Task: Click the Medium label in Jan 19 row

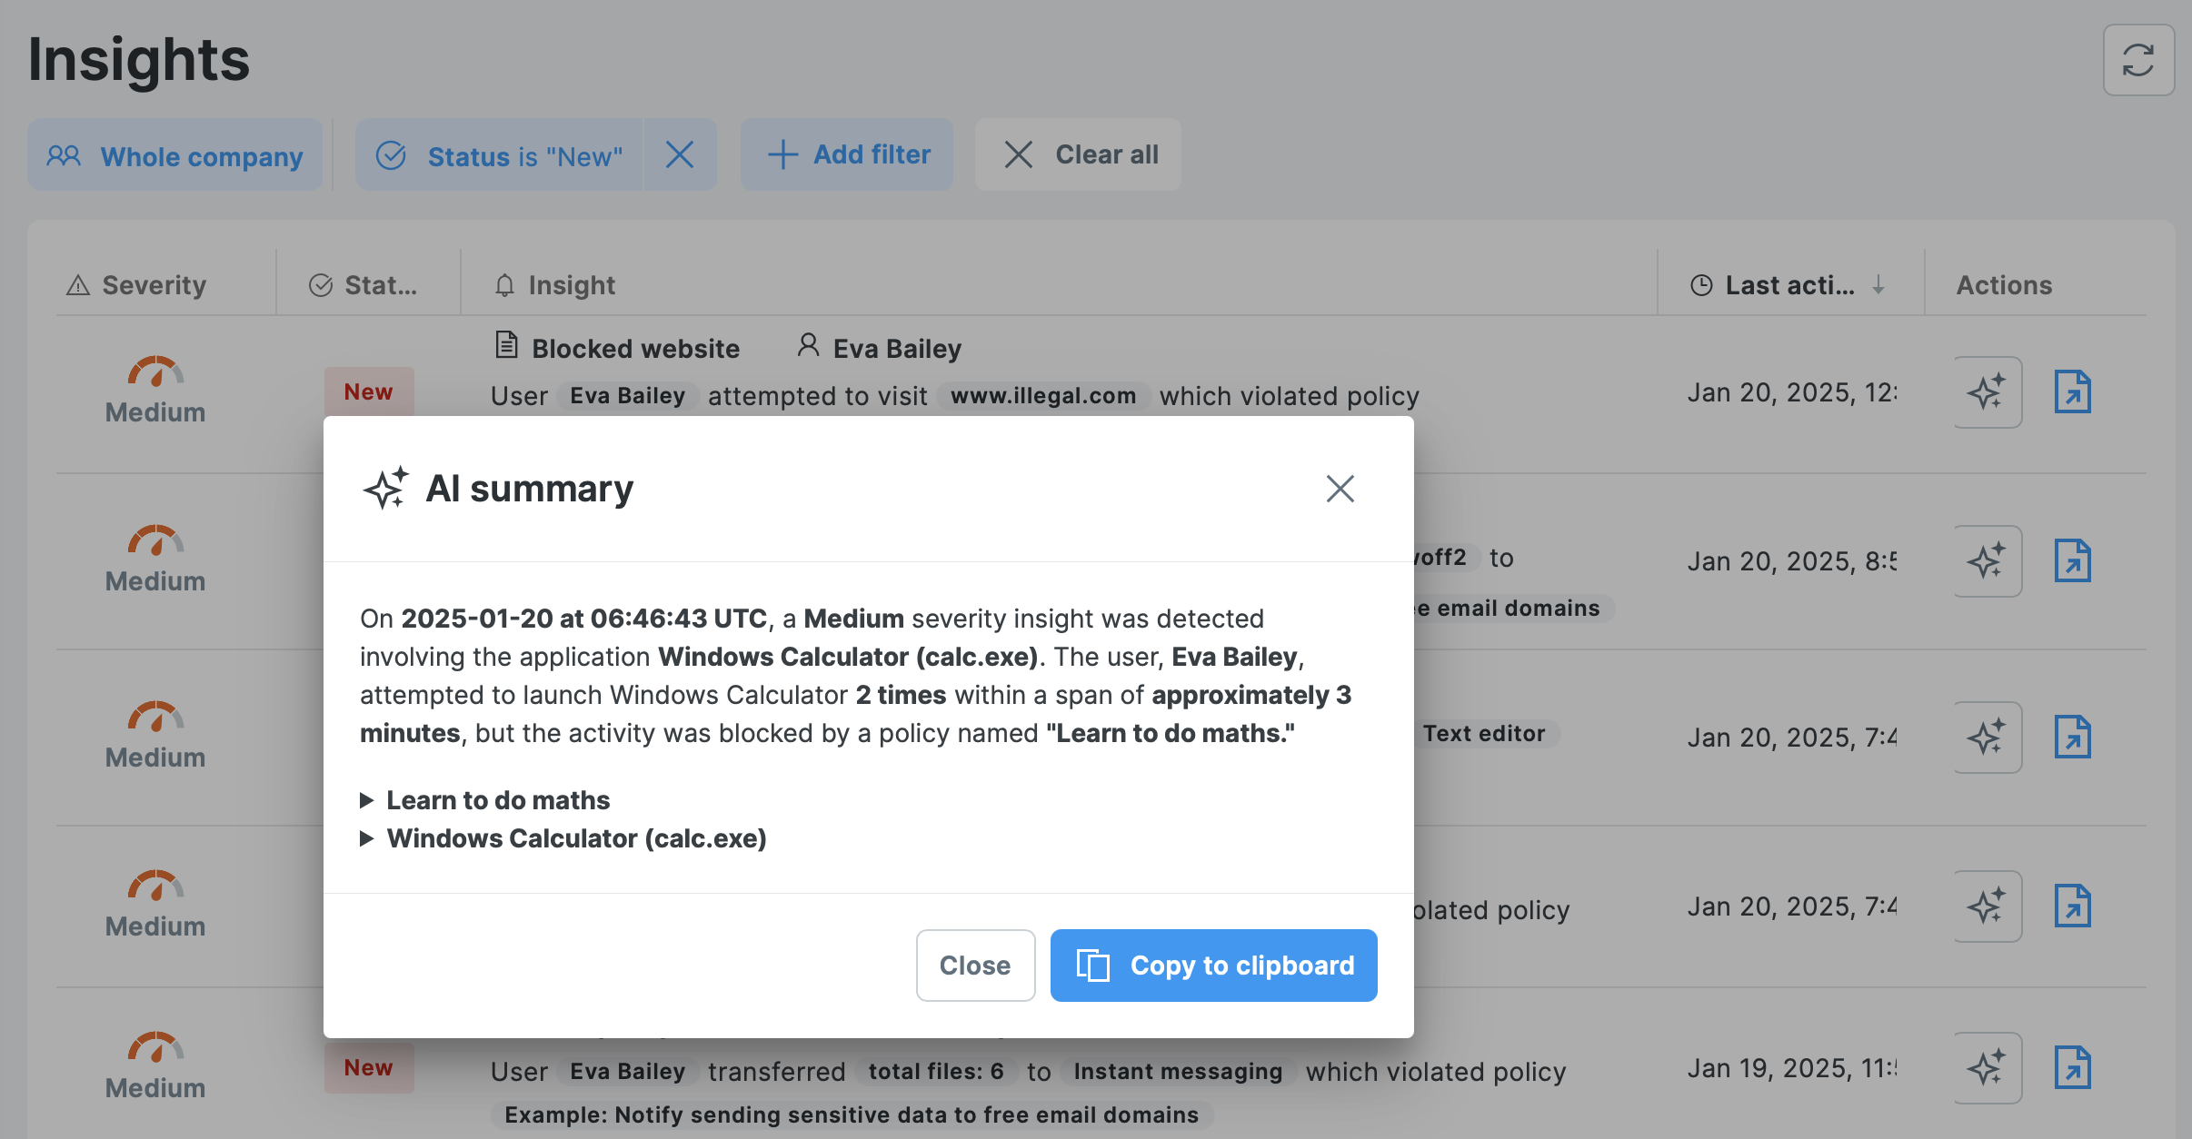Action: pos(155,1088)
